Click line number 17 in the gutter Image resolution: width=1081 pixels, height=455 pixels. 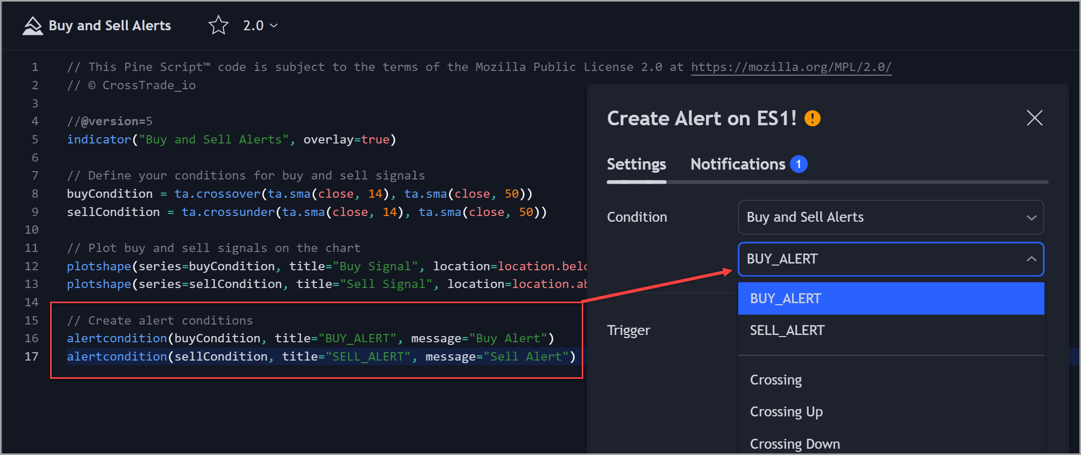pyautogui.click(x=31, y=356)
